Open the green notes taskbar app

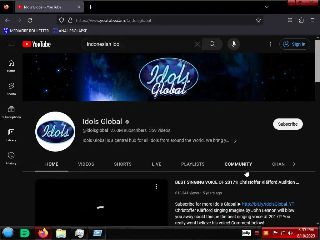click(25, 233)
